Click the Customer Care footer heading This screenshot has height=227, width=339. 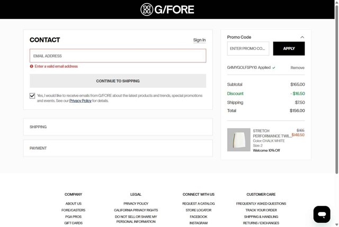[261, 194]
